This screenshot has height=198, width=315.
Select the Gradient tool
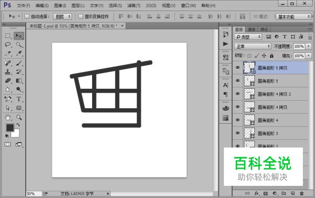click(19, 81)
